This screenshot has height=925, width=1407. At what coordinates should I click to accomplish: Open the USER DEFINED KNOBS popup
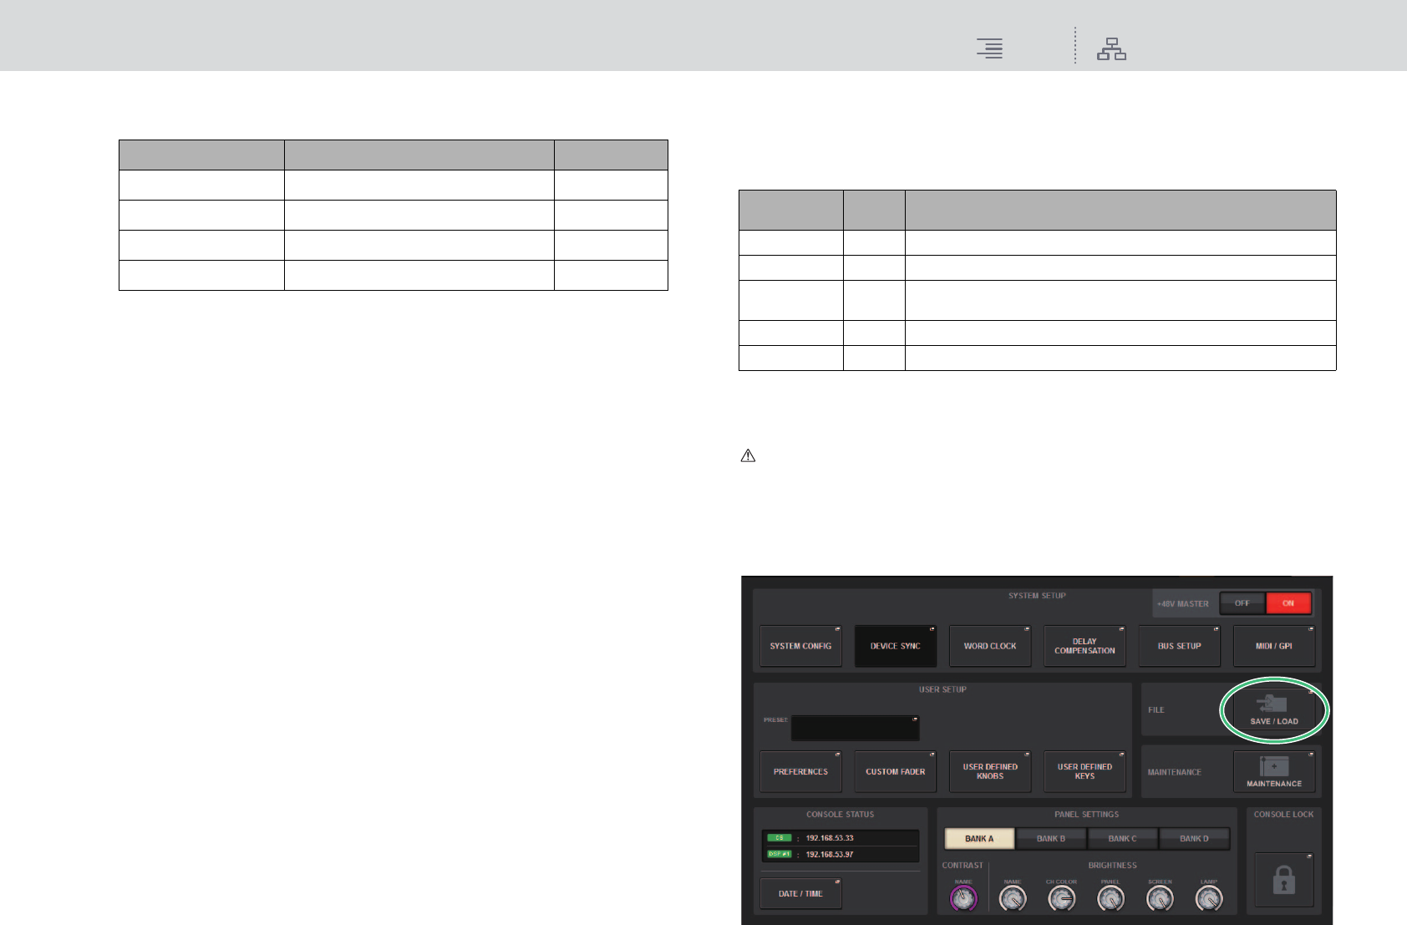point(990,772)
